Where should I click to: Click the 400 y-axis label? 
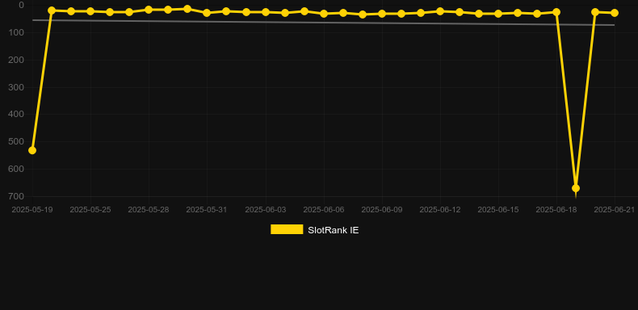tap(16, 115)
